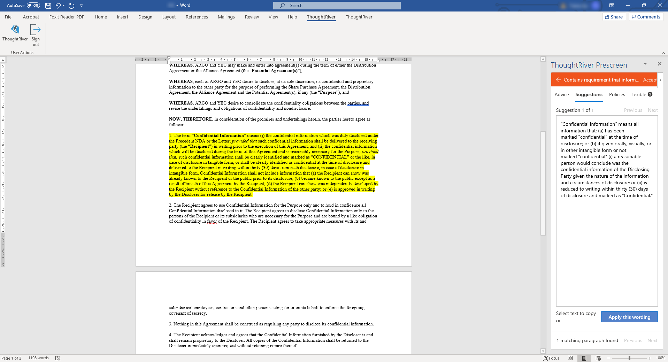668x362 pixels.
Task: Open ThoughtRiver Prescreen pane options dropdown
Action: click(645, 64)
